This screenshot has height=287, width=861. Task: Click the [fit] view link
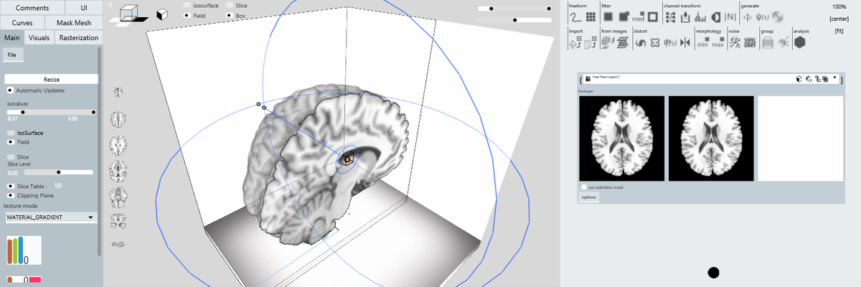tap(839, 31)
